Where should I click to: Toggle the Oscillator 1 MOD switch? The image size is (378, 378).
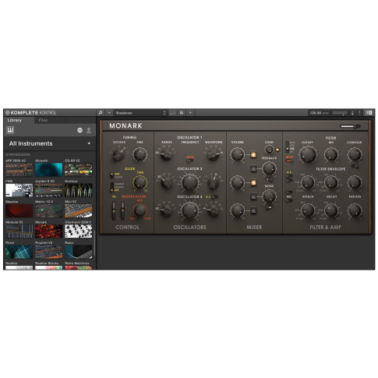tap(190, 161)
